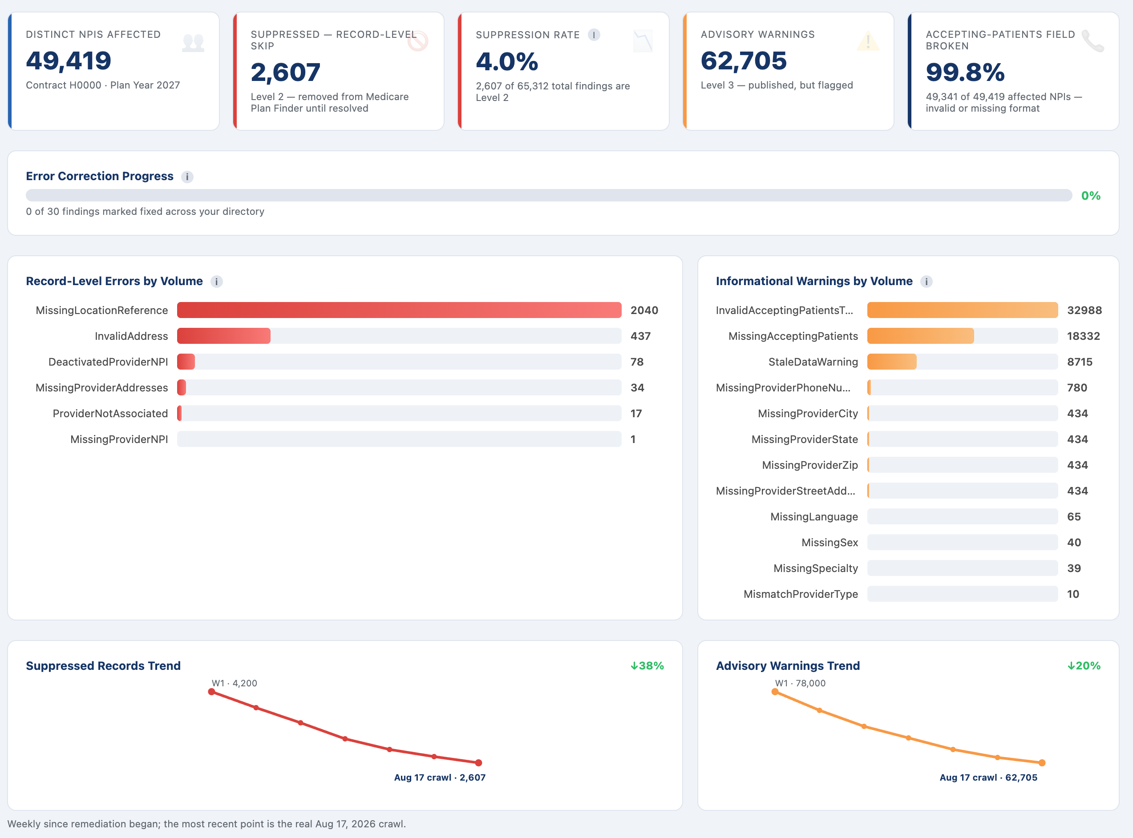This screenshot has height=838, width=1133.
Task: Click the MissingProviderCity warning row
Action: (908, 413)
